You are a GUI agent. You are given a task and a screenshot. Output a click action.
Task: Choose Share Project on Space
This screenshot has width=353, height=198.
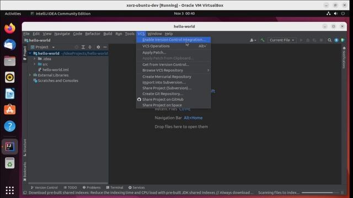(173, 105)
